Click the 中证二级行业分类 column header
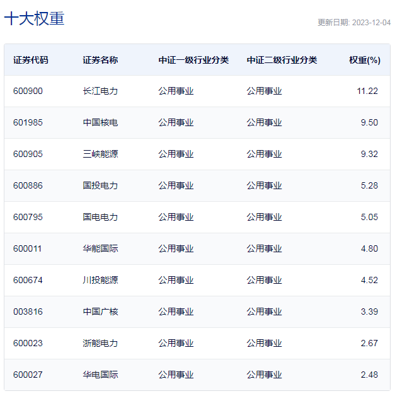Viewport: 395px width, 396px height. [282, 60]
